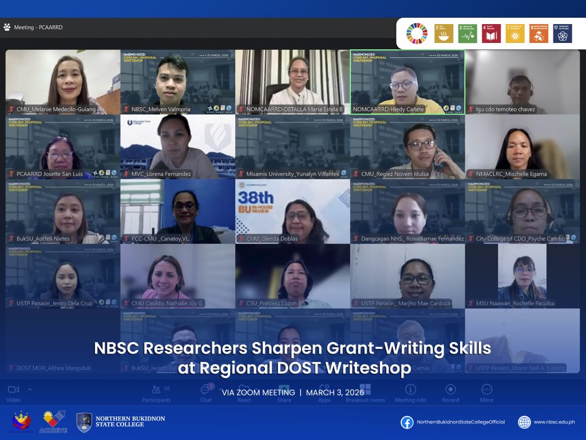Click muted mic icon for MVC_Lorena Fernandez
Image resolution: width=586 pixels, height=440 pixels.
pyautogui.click(x=126, y=174)
